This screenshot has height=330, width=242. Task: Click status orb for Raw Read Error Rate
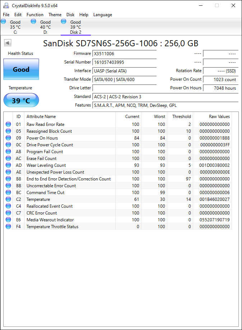[8, 124]
